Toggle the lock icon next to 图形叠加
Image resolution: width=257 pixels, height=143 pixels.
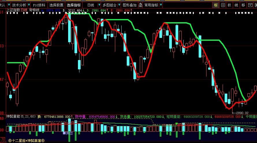point(140,5)
